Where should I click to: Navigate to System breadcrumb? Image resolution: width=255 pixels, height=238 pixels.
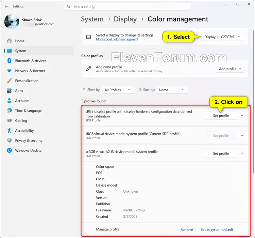coord(92,19)
